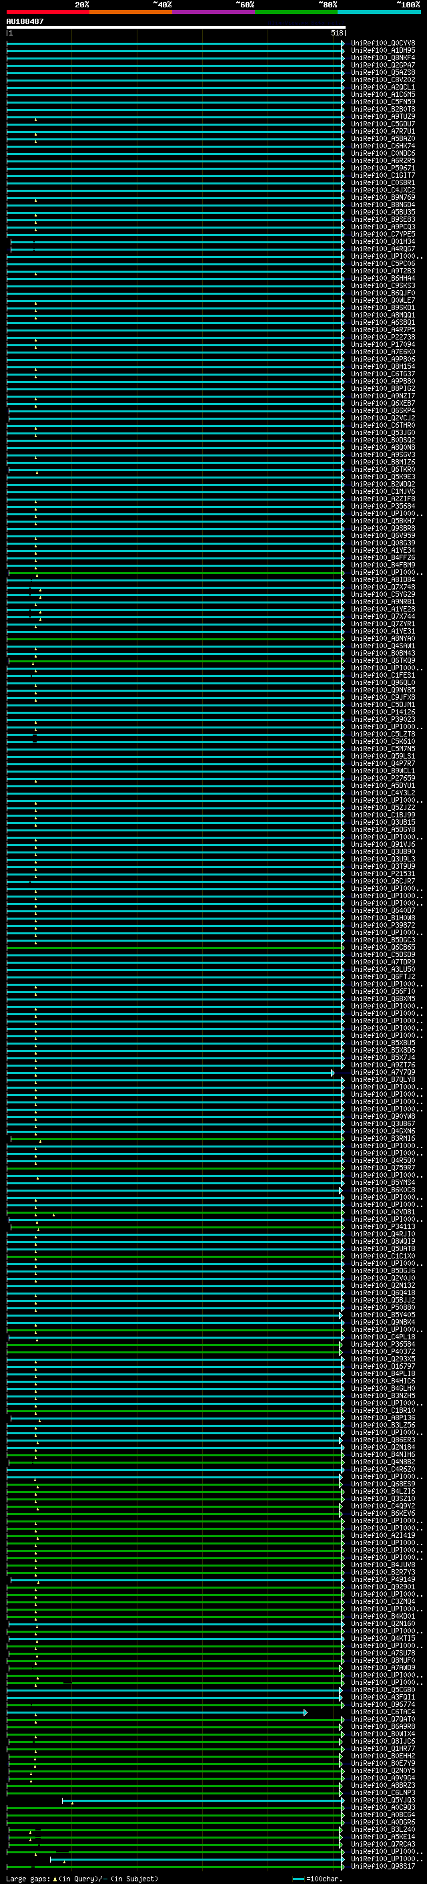Click the green ~80% identity legend segment
Screen dimensions: 427x1884
click(x=296, y=13)
